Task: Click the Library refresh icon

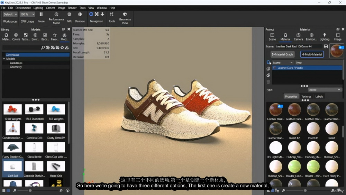Action: pyautogui.click(x=62, y=48)
